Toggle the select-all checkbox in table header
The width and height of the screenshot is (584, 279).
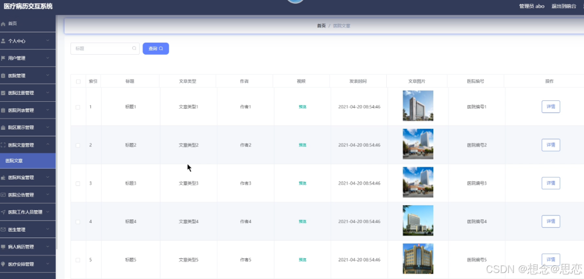coord(78,81)
